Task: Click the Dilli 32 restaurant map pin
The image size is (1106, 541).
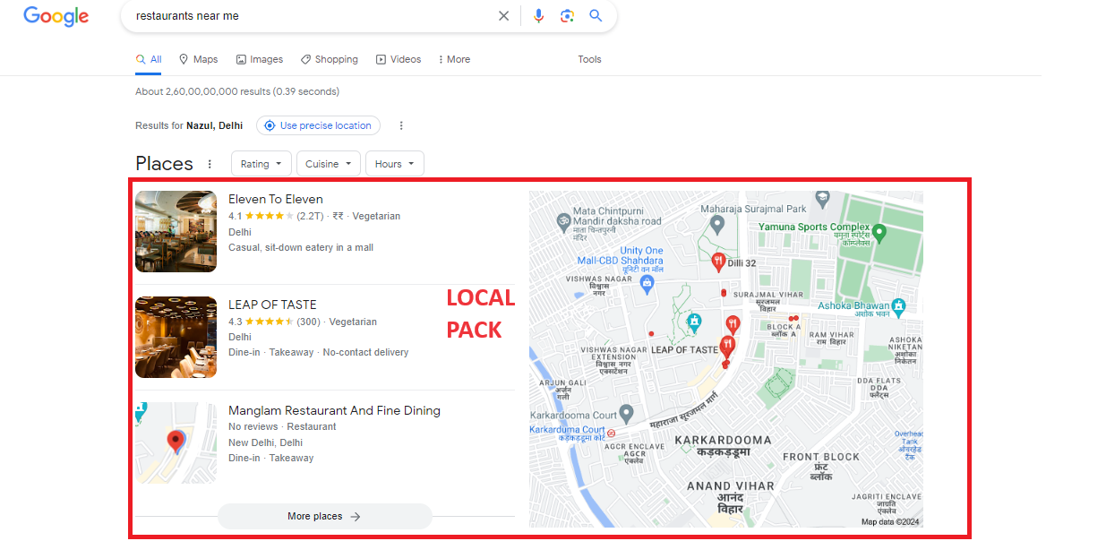Action: (x=717, y=262)
